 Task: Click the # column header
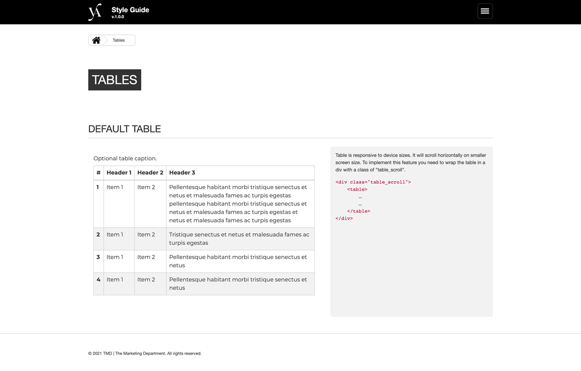[98, 172]
